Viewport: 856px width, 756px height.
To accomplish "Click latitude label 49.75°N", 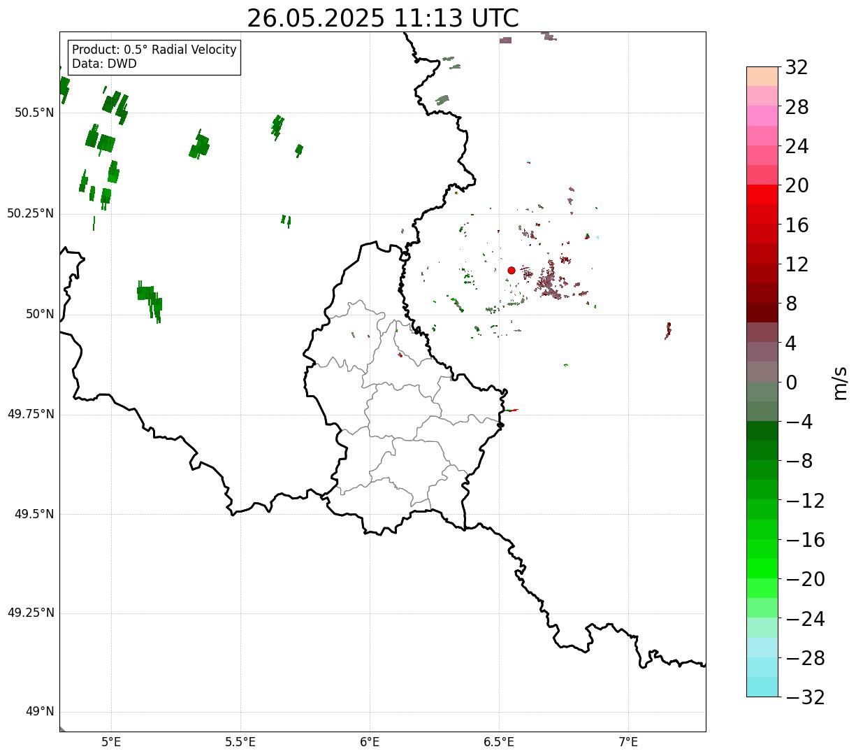I will click(x=31, y=414).
